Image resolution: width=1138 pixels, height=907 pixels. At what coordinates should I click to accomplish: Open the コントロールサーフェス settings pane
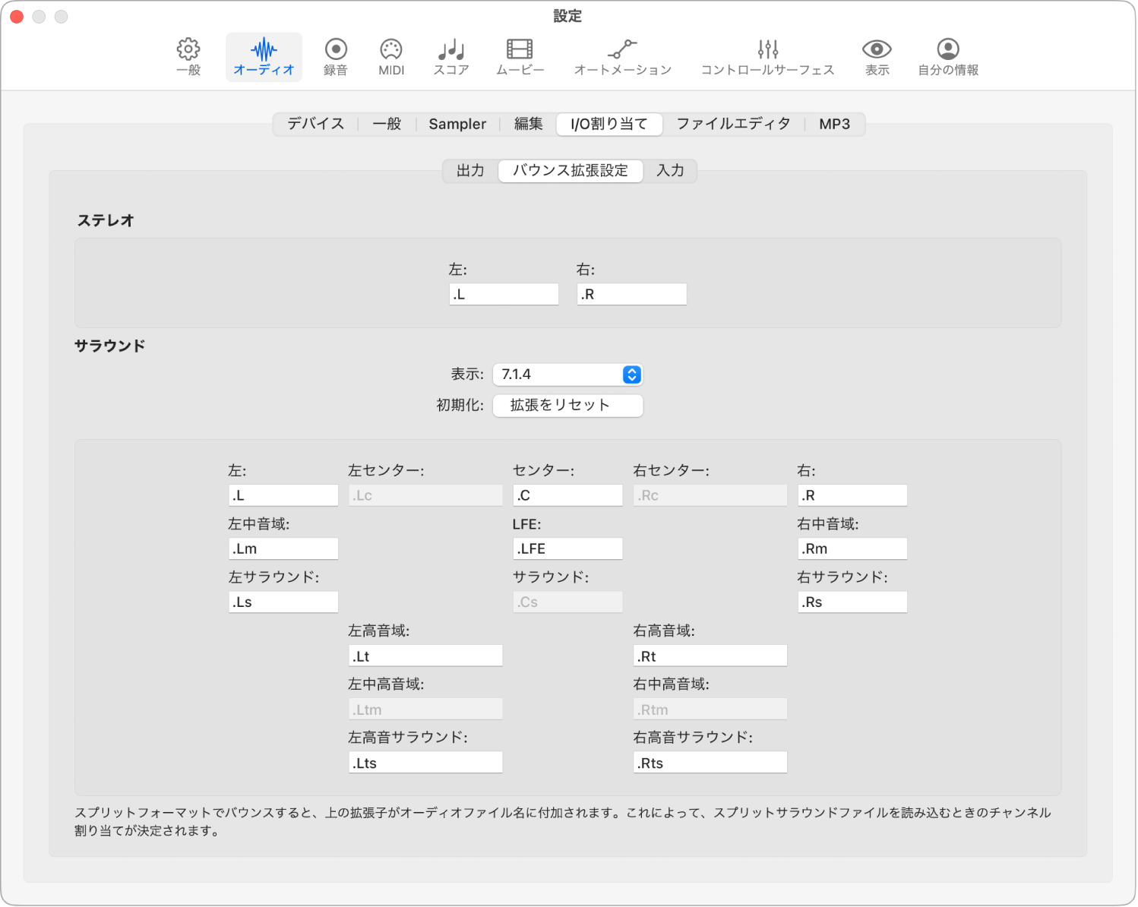[x=767, y=56]
